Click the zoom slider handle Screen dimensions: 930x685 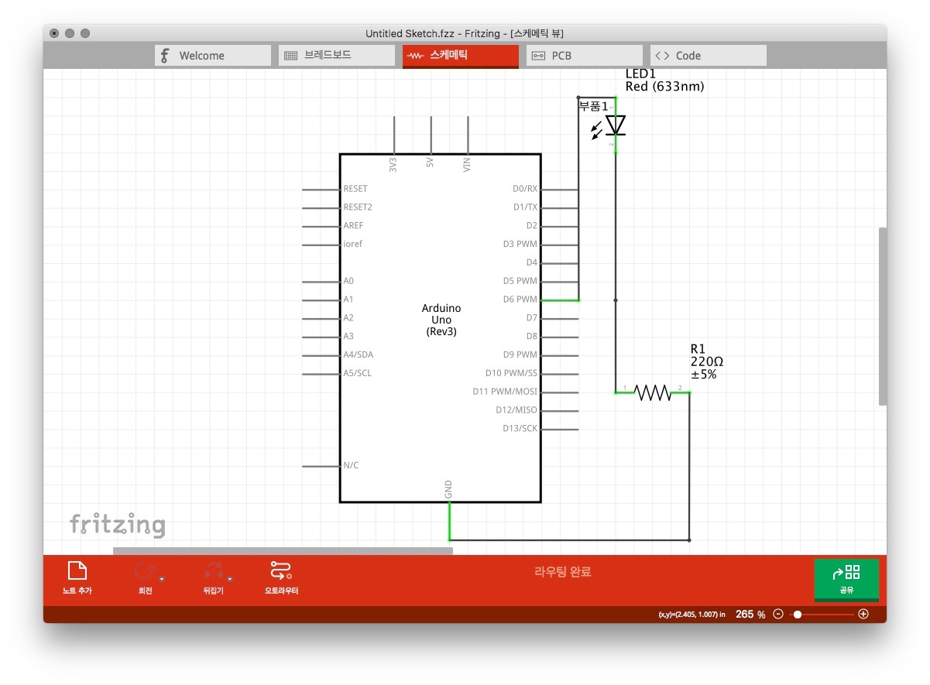click(x=798, y=614)
